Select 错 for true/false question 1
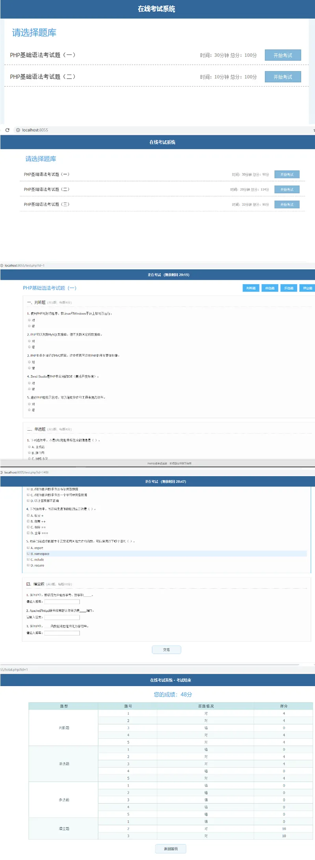This screenshot has height=860, width=315. click(29, 326)
